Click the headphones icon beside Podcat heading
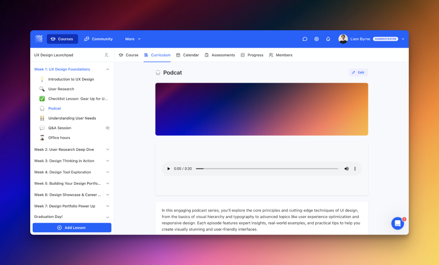 (x=158, y=72)
